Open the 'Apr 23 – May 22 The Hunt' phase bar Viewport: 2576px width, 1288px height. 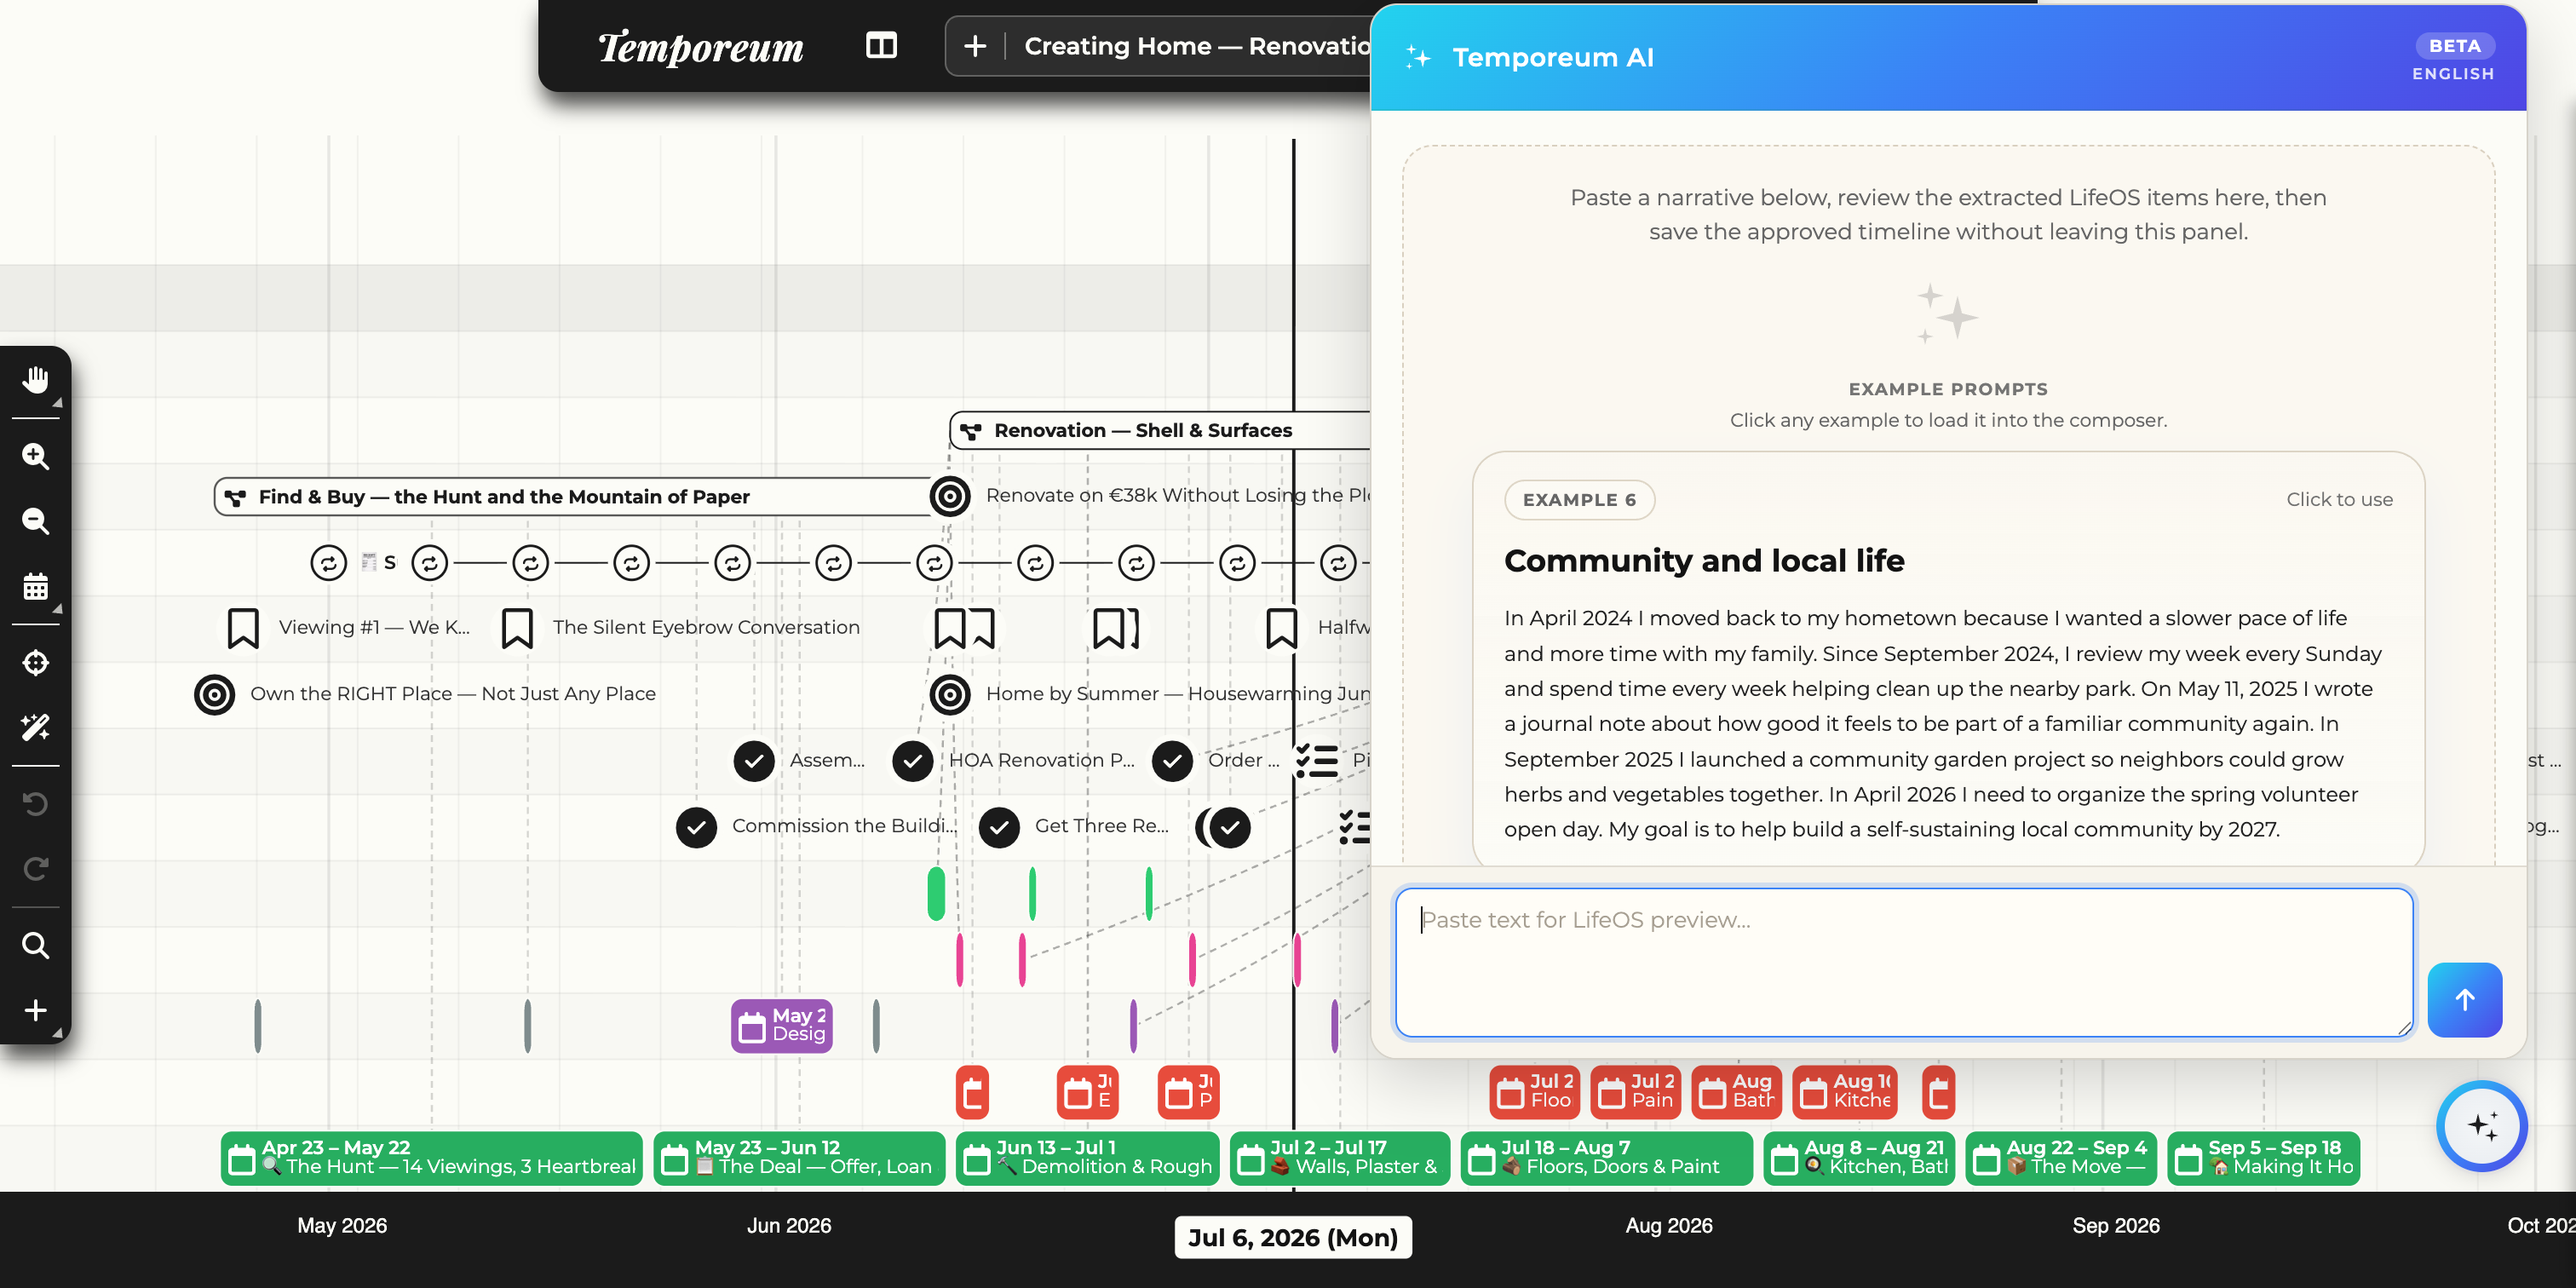[431, 1158]
